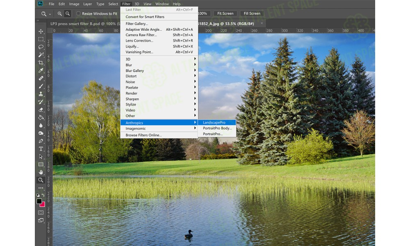Image resolution: width=410 pixels, height=246 pixels.
Task: Select the Brush tool
Action: click(41, 86)
